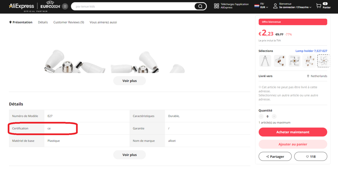Click the Durable, characteristic value
The image size is (338, 173).
174,116
